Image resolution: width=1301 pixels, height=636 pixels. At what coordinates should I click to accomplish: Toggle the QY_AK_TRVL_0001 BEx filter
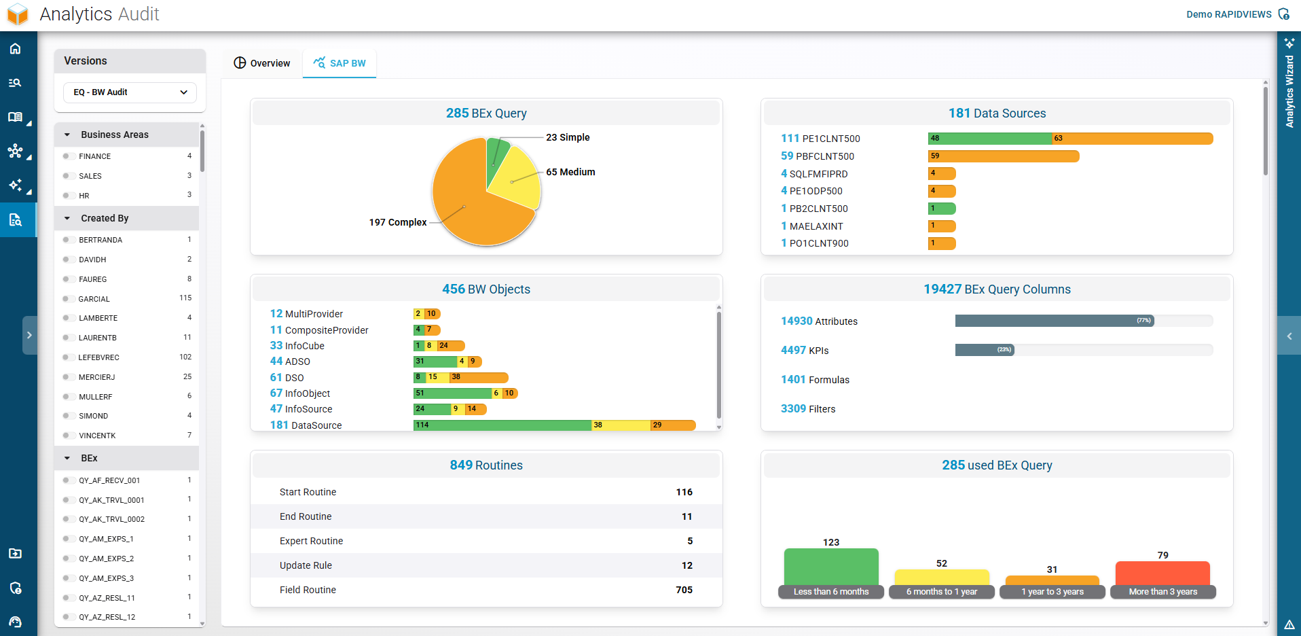coord(67,500)
